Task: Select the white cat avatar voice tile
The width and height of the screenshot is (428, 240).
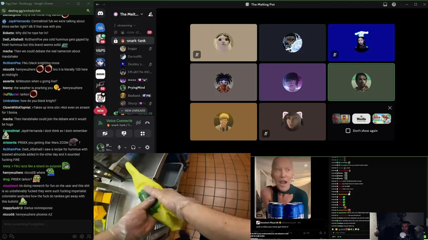Action: [x=223, y=43]
